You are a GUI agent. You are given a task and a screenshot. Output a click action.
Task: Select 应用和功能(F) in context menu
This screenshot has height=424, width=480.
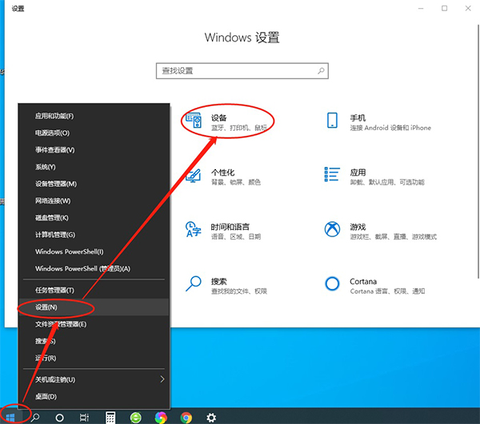coord(94,116)
